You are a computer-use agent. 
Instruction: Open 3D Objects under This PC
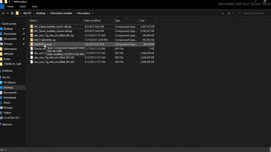pyautogui.click(x=10, y=82)
